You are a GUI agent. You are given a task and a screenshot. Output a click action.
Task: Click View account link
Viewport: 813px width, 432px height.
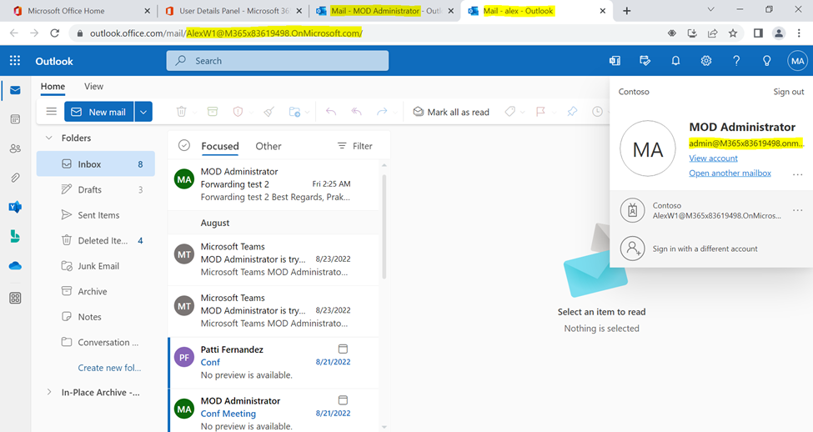pos(713,158)
